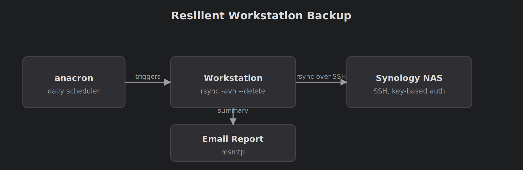Select the Workstation node box
The image size is (523, 170).
233,82
